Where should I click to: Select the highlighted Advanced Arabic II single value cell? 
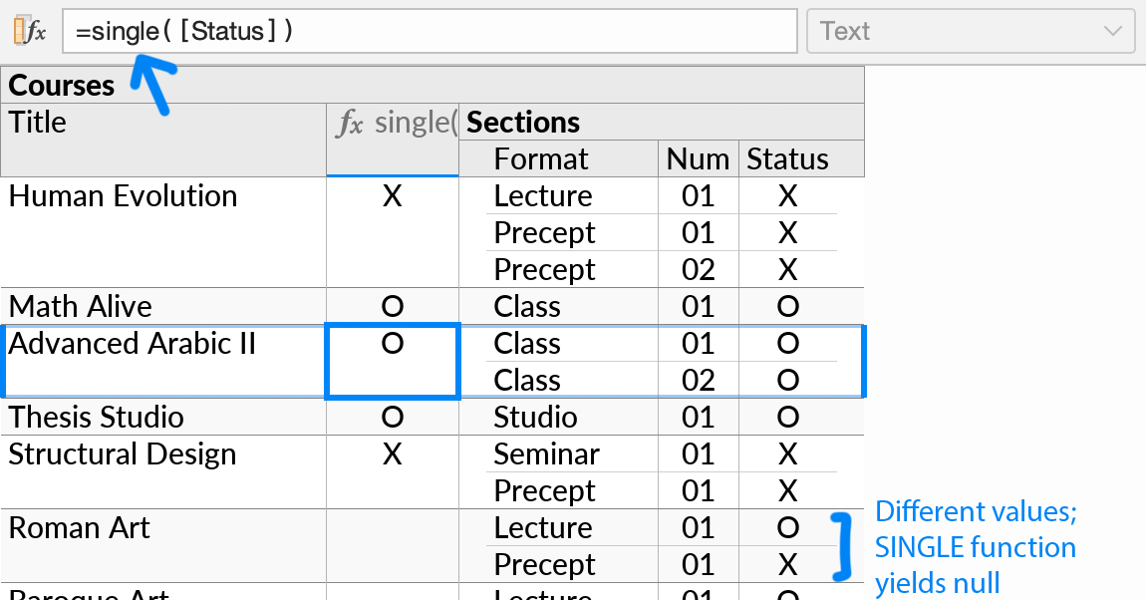pyautogui.click(x=392, y=361)
